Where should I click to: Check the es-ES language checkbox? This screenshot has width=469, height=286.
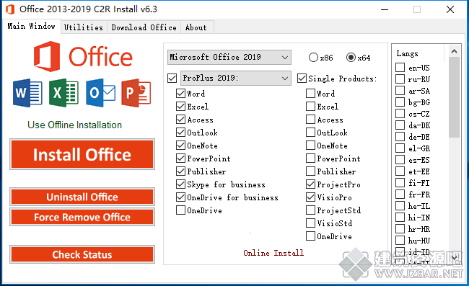(400, 160)
